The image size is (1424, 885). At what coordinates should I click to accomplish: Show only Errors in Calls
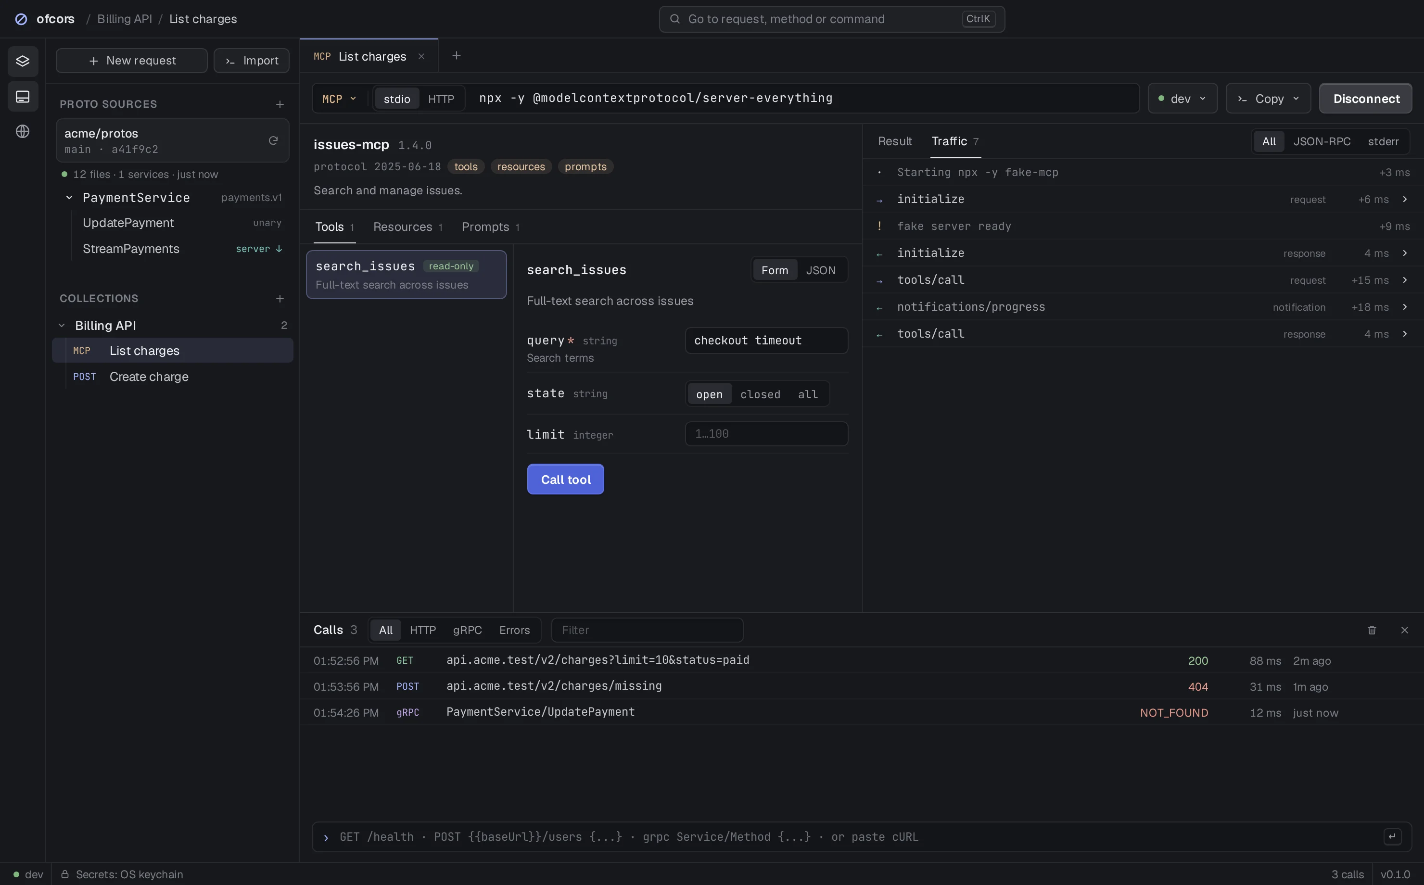tap(514, 630)
